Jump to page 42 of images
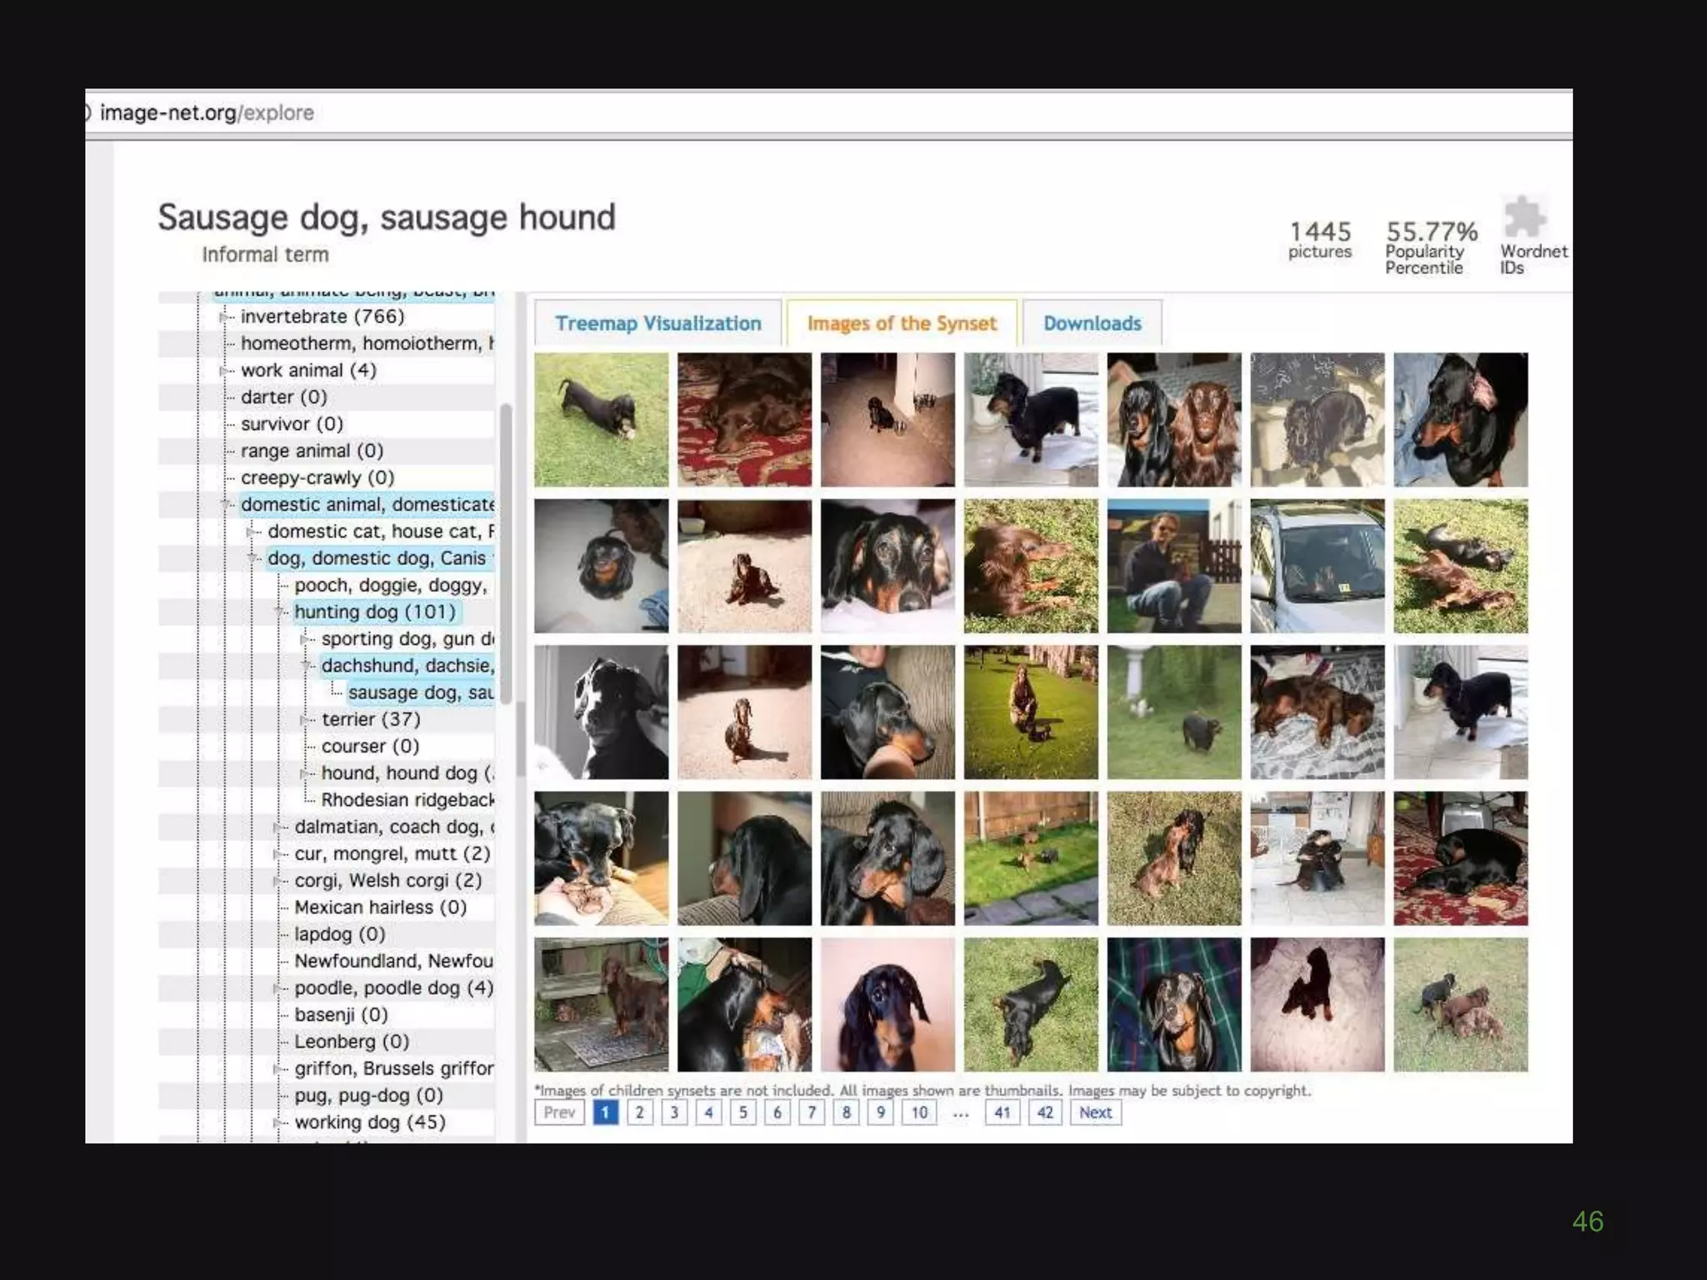The height and width of the screenshot is (1280, 1707). [x=1045, y=1112]
